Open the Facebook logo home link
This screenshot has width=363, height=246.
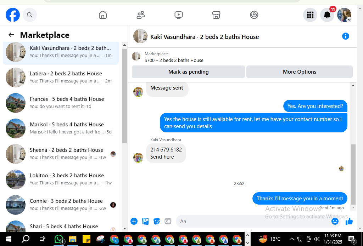pos(13,15)
